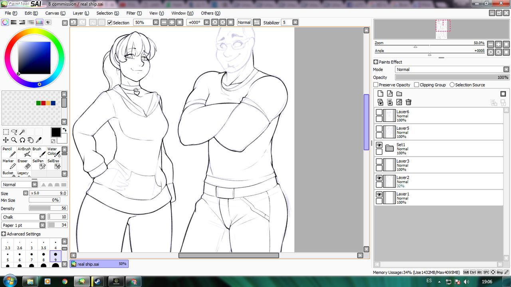Hide Layer1 using its eye icon
Screen dimensions: 511x287
coord(379,195)
